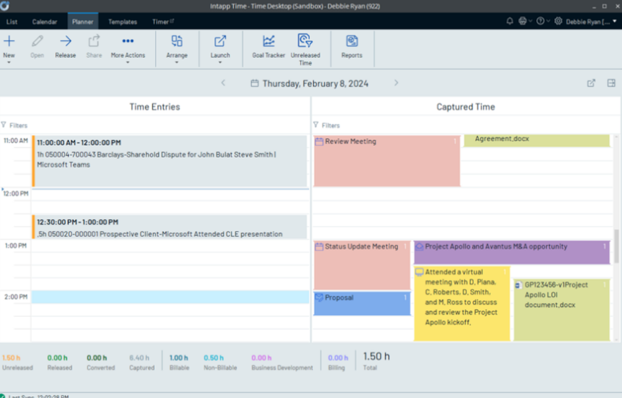Open Unreleased Time icon
Image resolution: width=622 pixels, height=398 pixels.
click(305, 40)
